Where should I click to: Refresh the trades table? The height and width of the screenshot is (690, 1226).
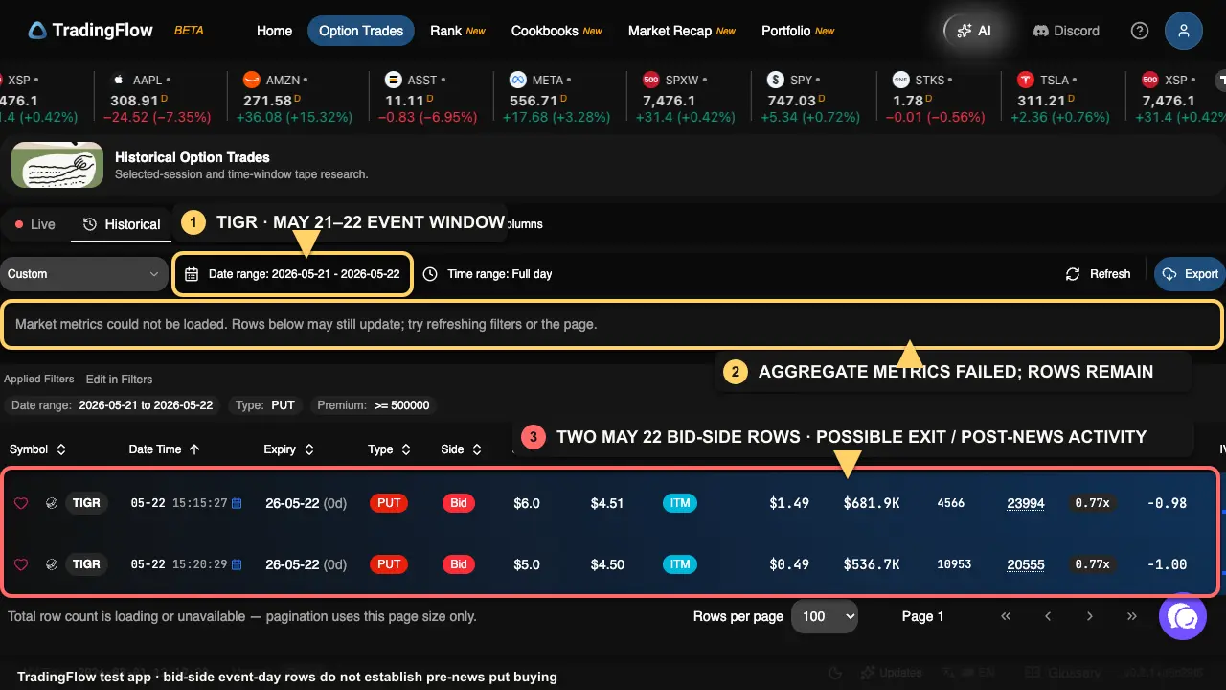(1098, 274)
